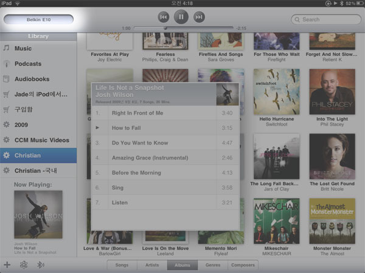Play Do You Want to Know
365x273 pixels.
click(165, 143)
